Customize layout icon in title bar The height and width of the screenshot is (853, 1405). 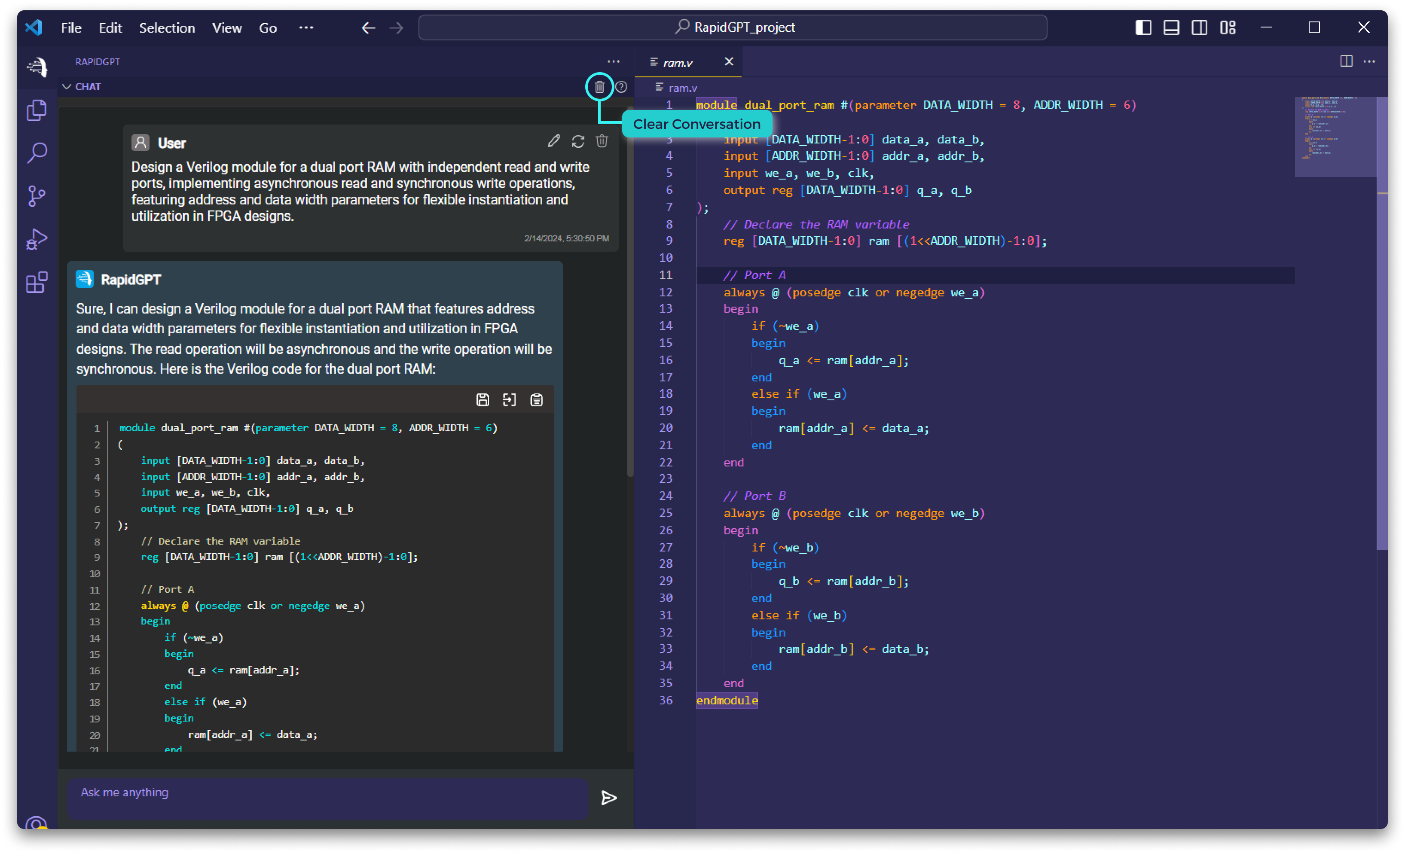point(1228,27)
